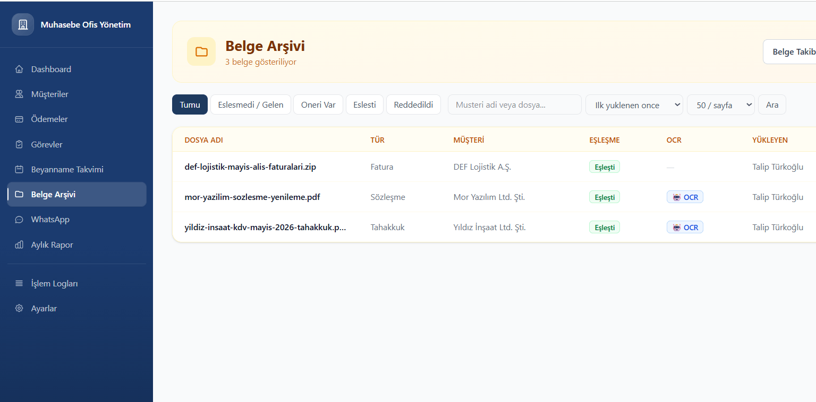Open Aylık Rapor
The width and height of the screenshot is (816, 402).
click(x=76, y=244)
